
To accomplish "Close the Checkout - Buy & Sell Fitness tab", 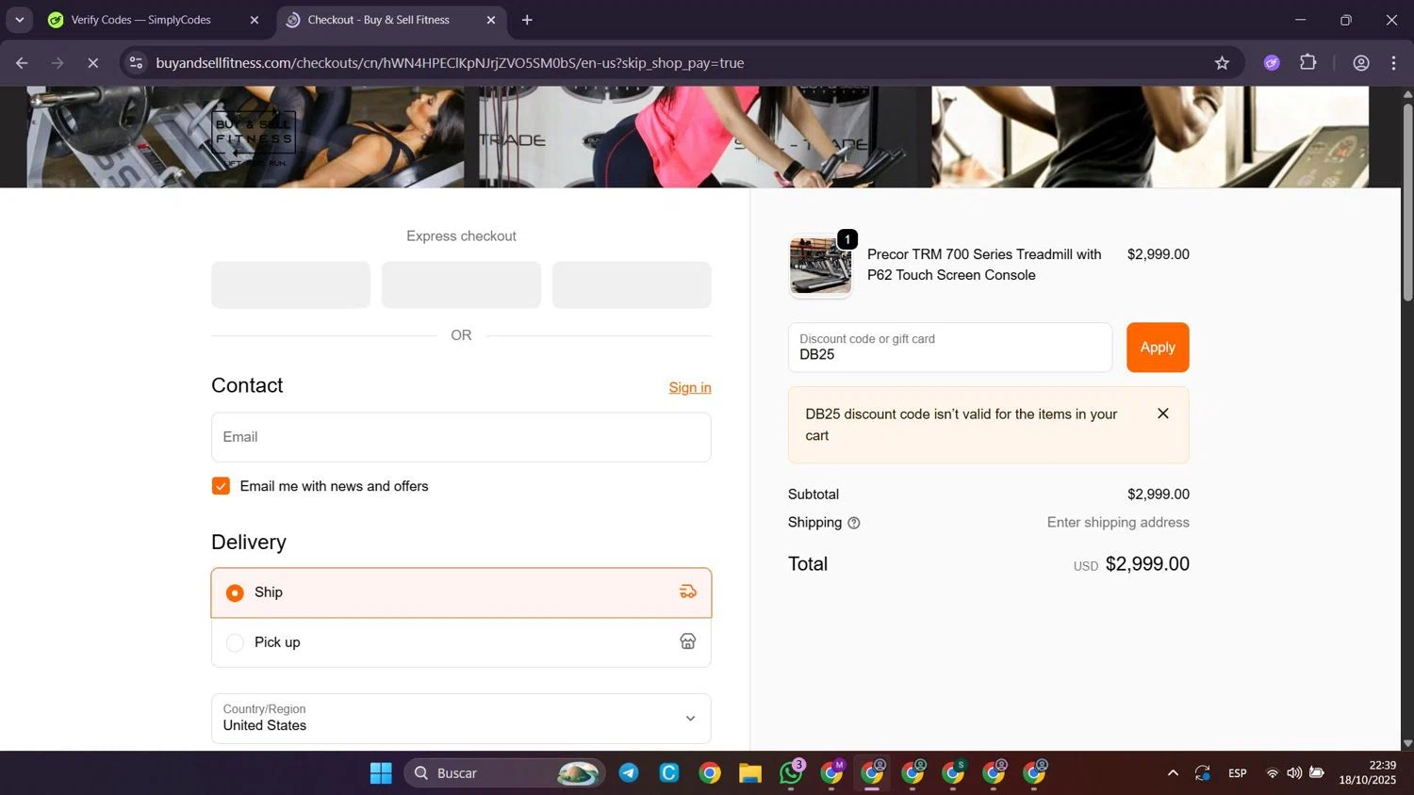I will click(x=490, y=20).
